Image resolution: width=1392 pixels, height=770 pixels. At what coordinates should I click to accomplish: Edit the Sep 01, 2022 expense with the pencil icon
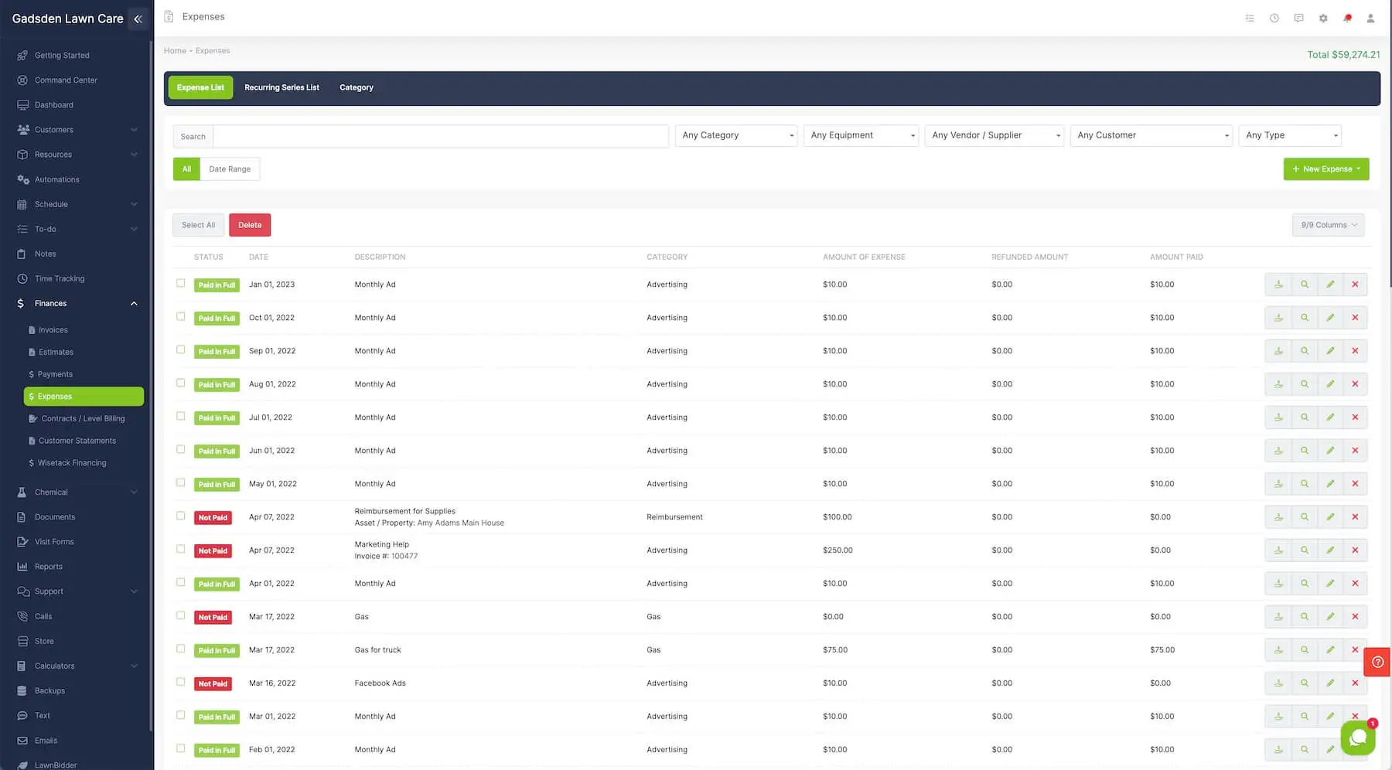(x=1329, y=351)
